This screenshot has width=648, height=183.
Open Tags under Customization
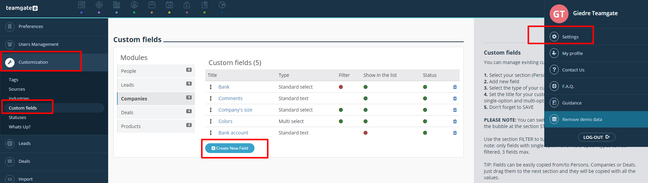coord(14,80)
